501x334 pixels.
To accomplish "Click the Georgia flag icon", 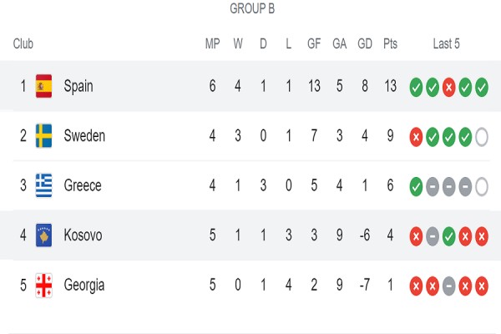I will [43, 285].
